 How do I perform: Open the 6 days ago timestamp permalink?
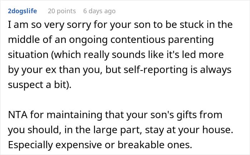99,11
